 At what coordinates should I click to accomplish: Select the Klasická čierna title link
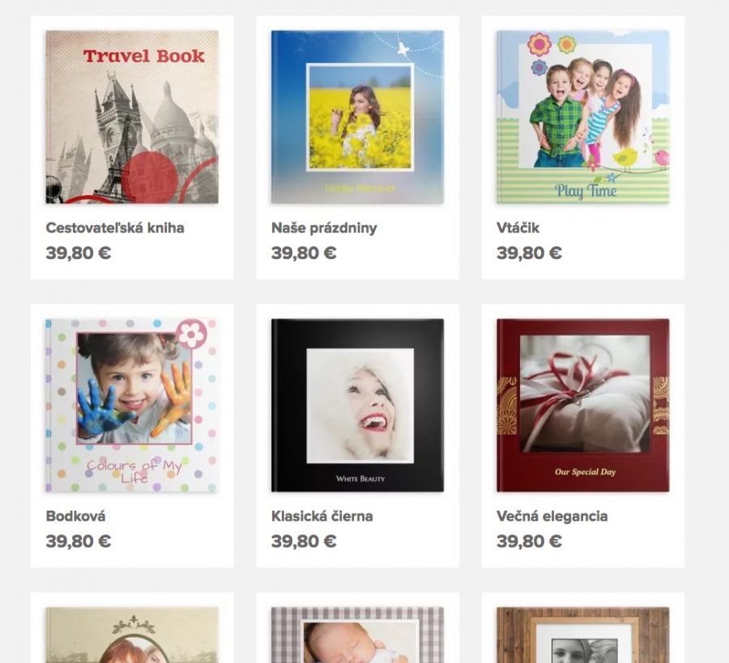(322, 516)
